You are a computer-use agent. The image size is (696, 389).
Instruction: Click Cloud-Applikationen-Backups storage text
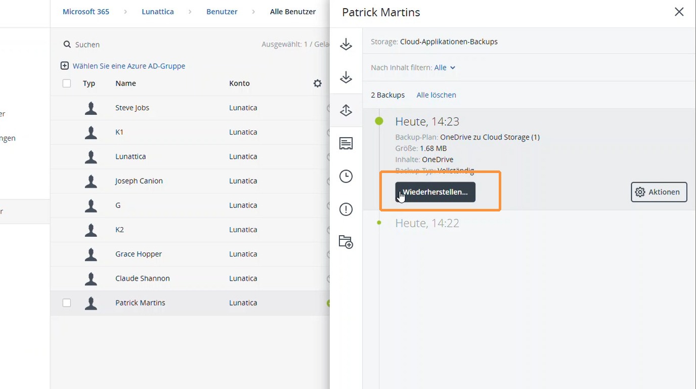point(449,42)
